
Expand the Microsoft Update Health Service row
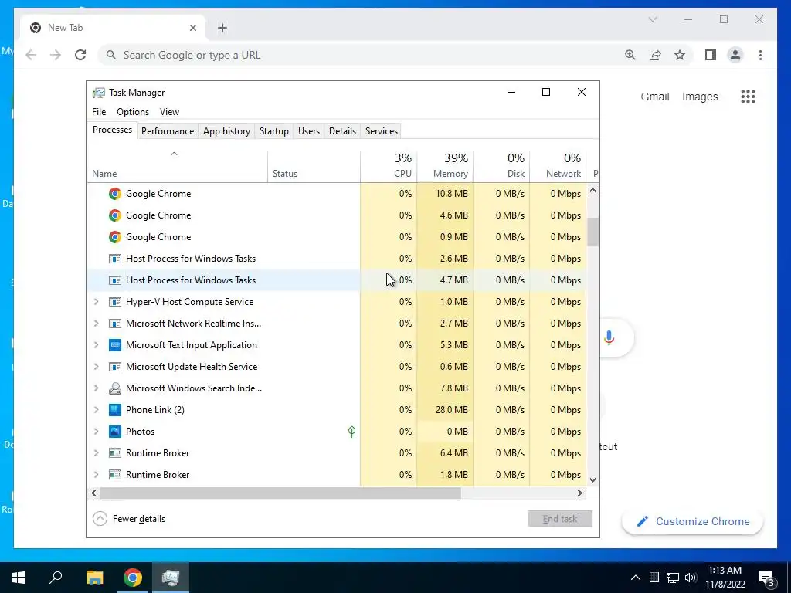tap(96, 367)
